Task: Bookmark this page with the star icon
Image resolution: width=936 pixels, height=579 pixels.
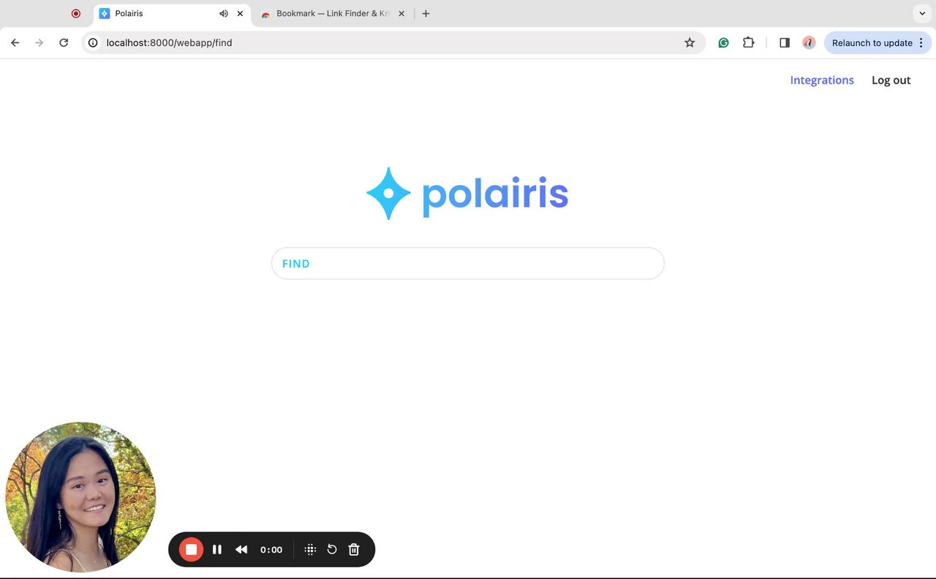Action: point(690,42)
